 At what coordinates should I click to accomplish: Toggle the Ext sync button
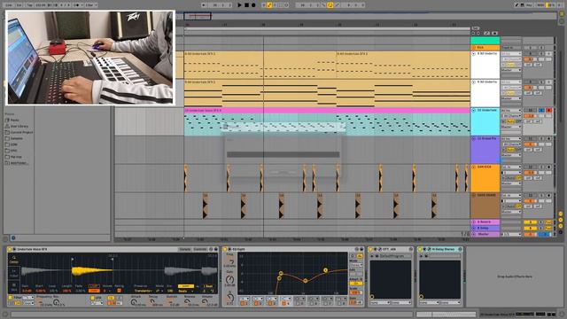19,5
